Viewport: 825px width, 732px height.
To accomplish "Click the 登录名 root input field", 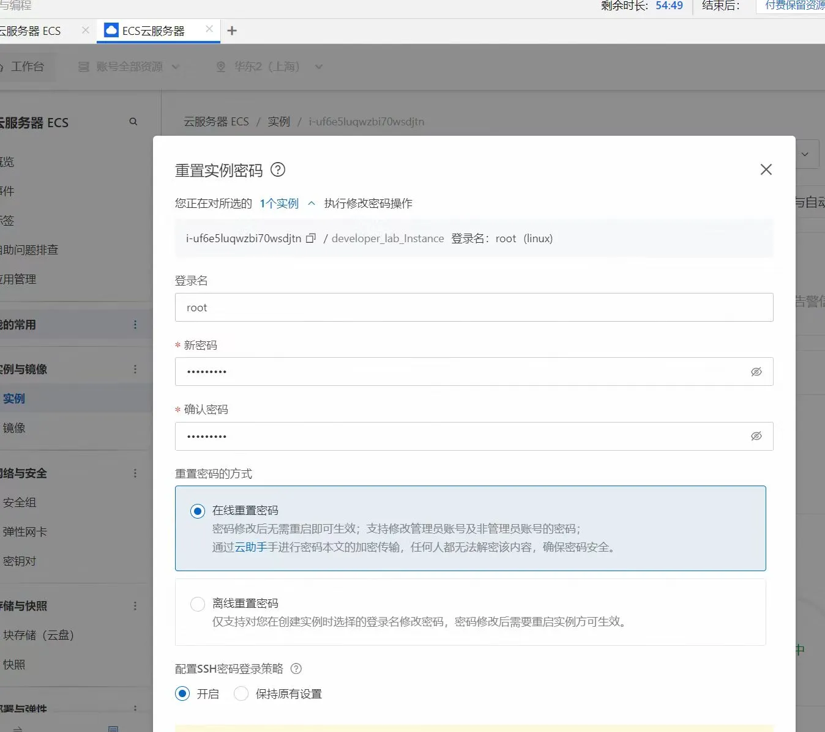I will coord(474,307).
